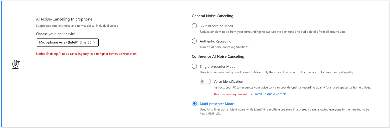This screenshot has height=128, width=390.
Task: Click the Conference AI Noise Canceling heading
Action: click(218, 56)
